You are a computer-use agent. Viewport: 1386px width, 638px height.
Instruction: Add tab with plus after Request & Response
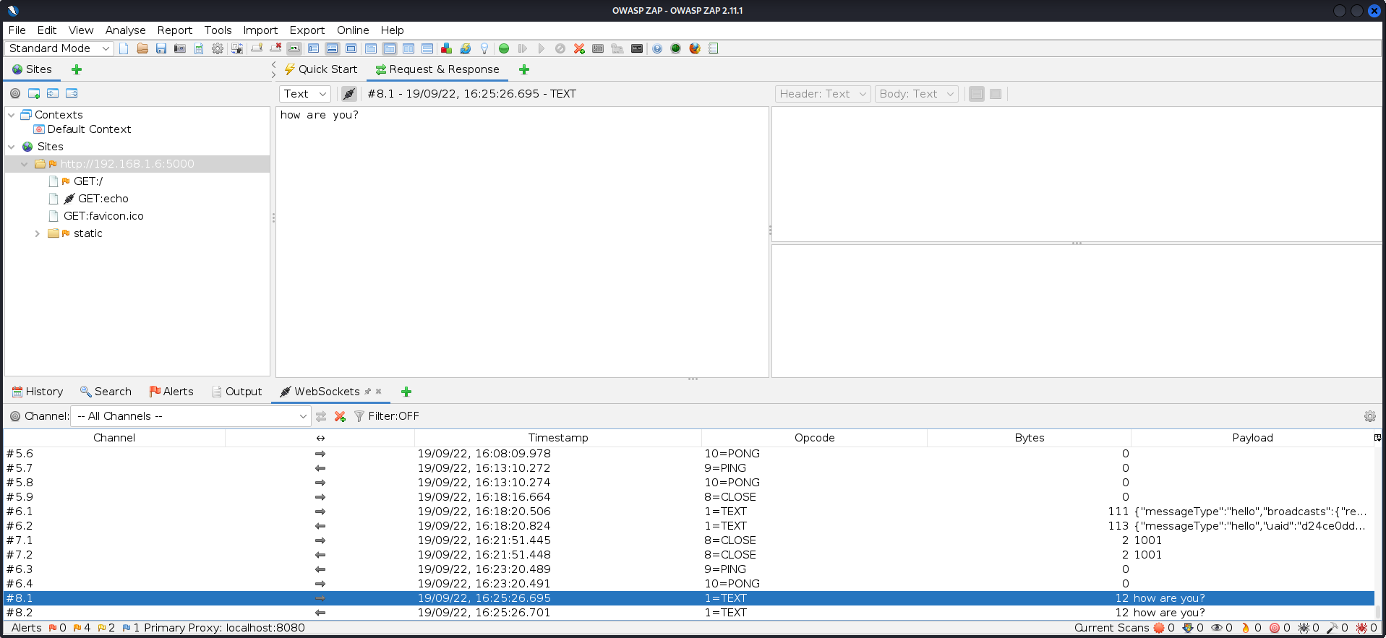(524, 69)
